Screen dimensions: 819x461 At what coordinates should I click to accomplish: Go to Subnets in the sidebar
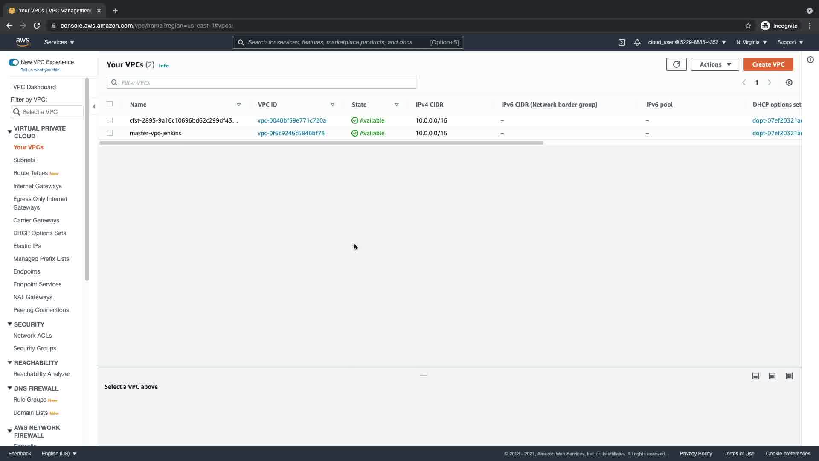coord(24,160)
